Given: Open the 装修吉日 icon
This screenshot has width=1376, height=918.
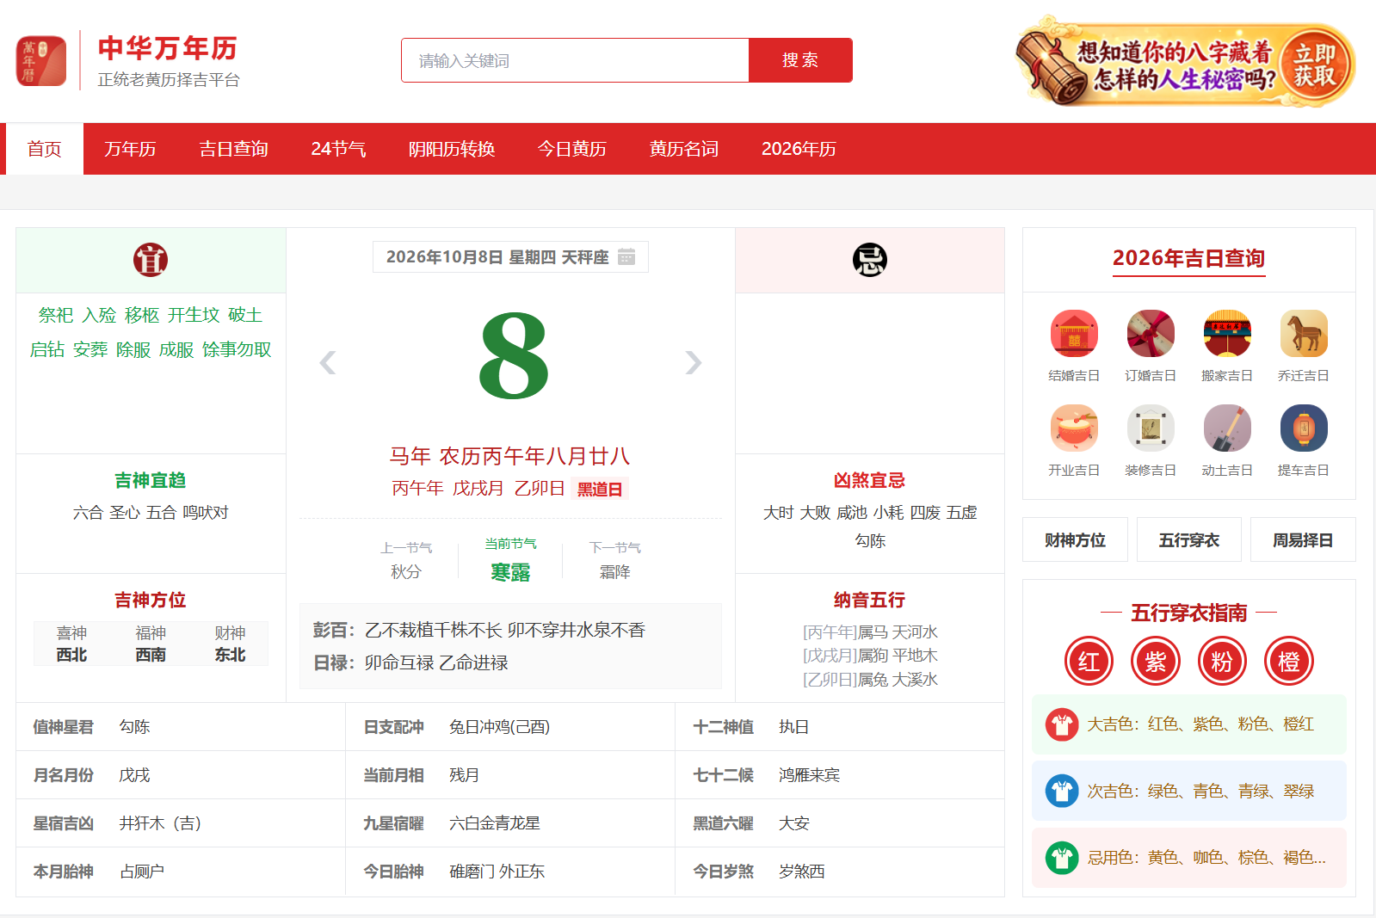Looking at the screenshot, I should pos(1151,428).
